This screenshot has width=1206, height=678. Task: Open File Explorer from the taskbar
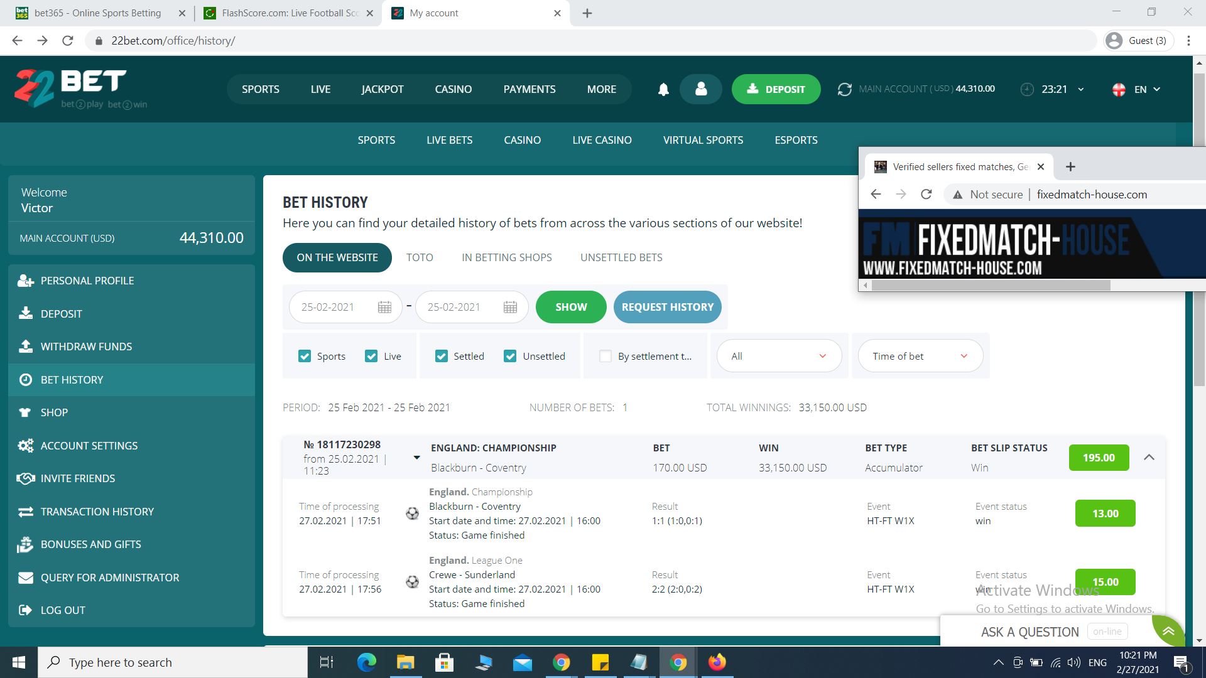[406, 662]
